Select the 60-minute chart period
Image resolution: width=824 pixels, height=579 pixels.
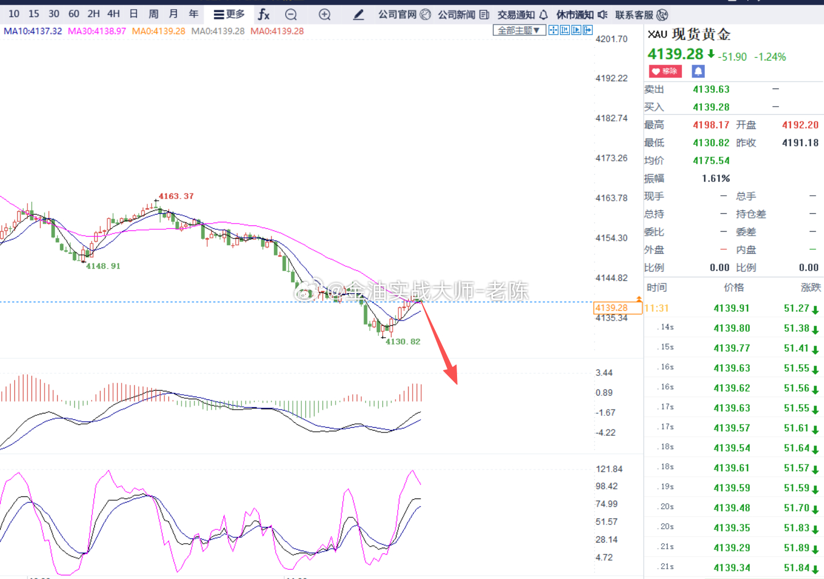(x=74, y=14)
